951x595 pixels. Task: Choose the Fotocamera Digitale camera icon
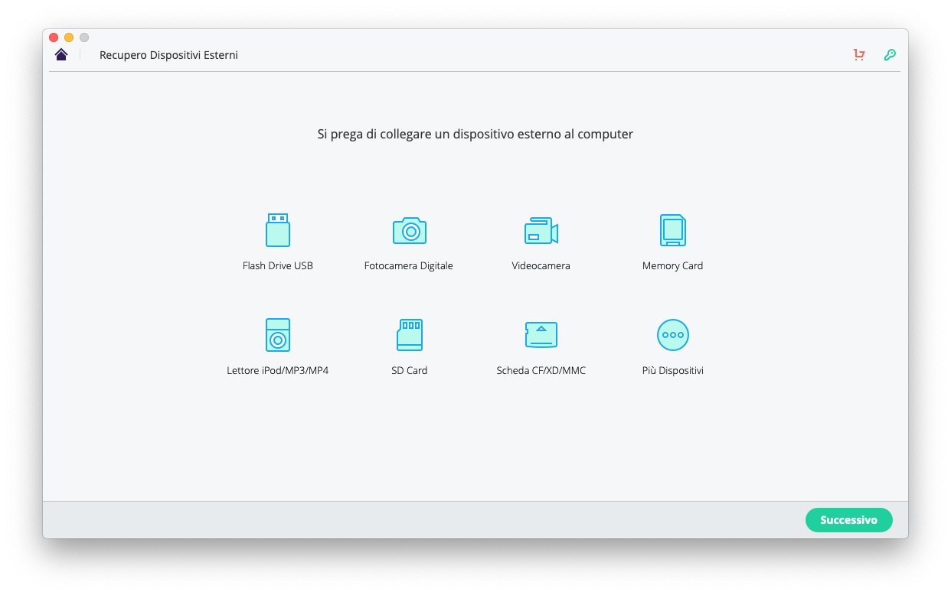point(410,230)
